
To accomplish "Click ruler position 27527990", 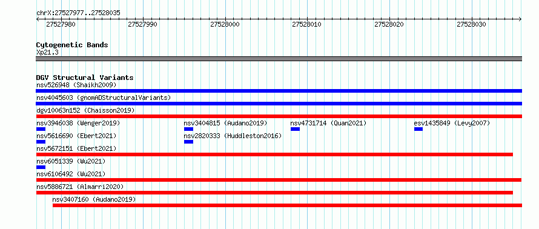I will click(143, 24).
